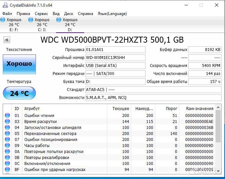Click the blue status dot for attribute BF

7,170
